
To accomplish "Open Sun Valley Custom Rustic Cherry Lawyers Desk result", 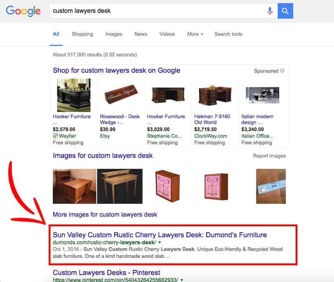I will [160, 235].
